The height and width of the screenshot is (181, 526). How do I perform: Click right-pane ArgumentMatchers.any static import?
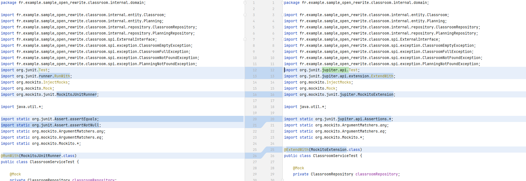point(336,125)
